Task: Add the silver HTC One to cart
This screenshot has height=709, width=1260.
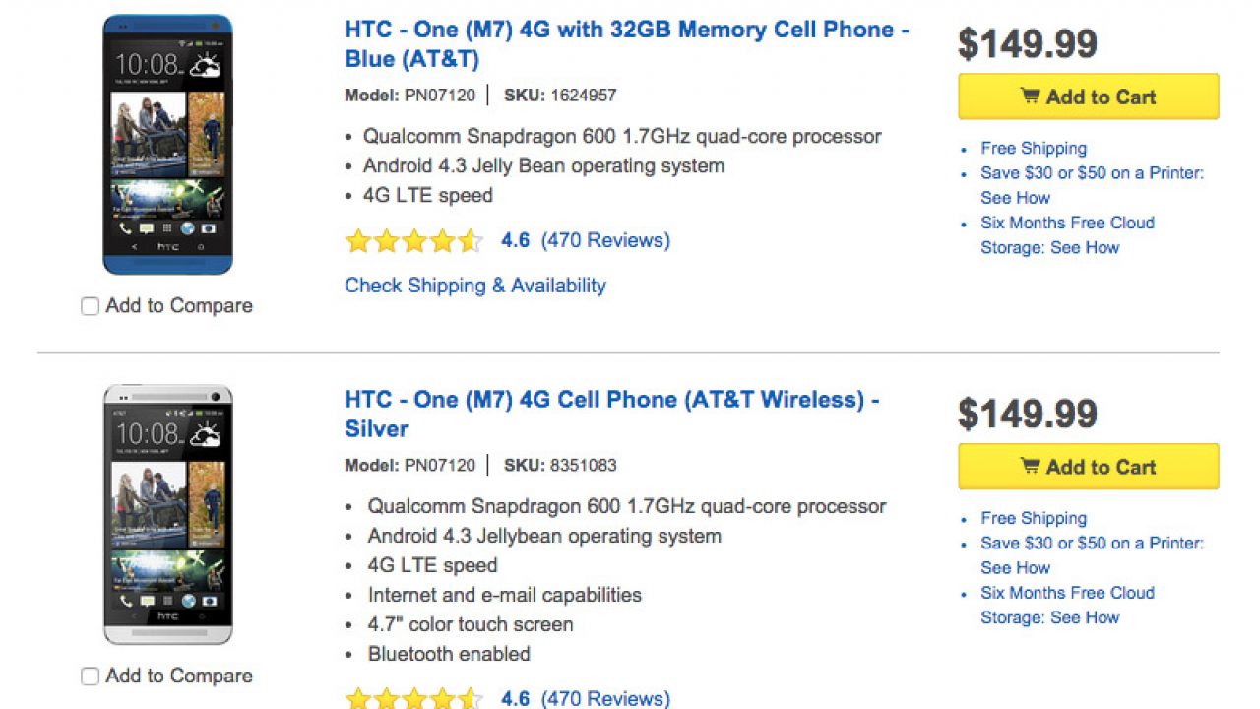Action: click(x=1088, y=467)
